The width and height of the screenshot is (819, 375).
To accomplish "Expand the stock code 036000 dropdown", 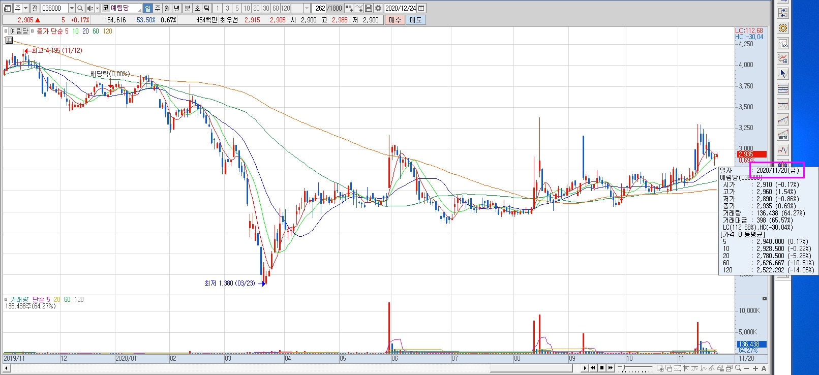I will pyautogui.click(x=72, y=8).
